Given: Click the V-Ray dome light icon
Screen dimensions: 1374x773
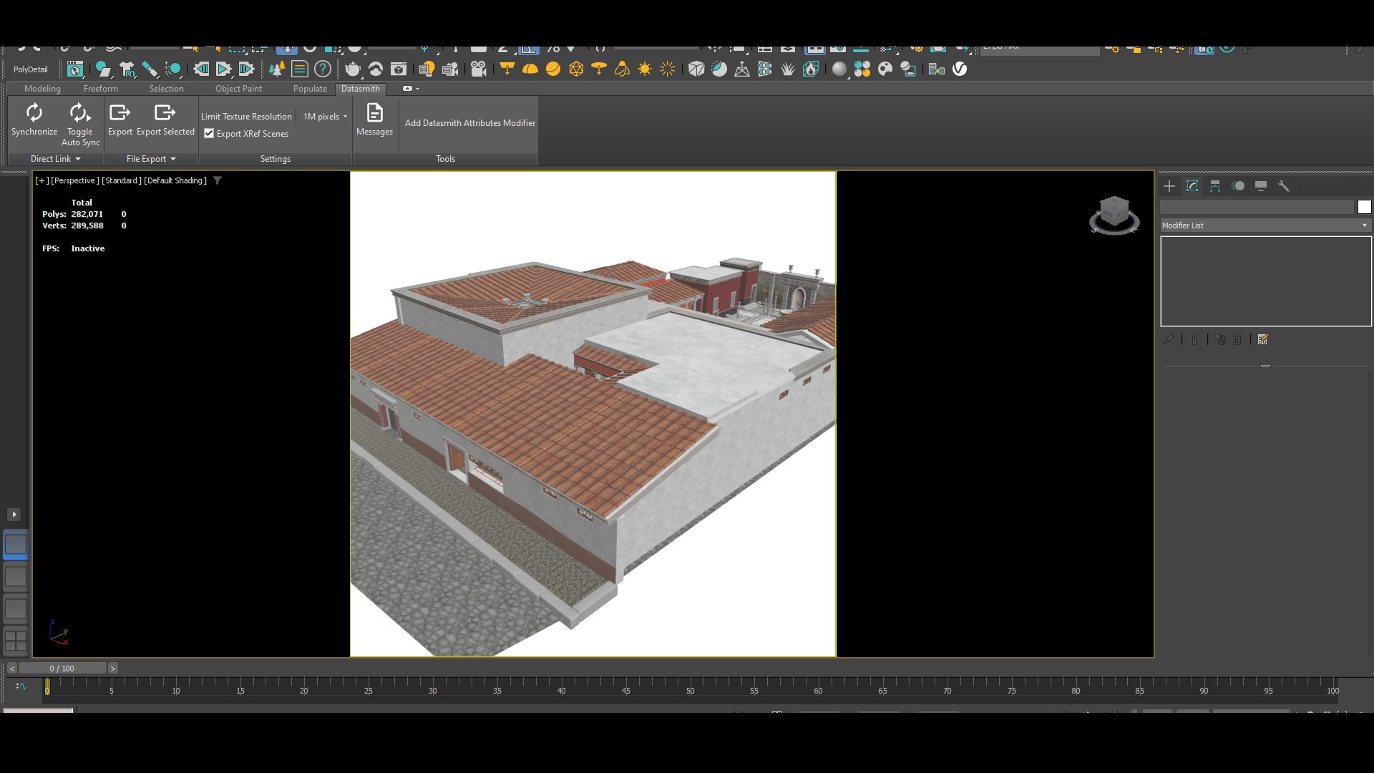Looking at the screenshot, I should (530, 69).
